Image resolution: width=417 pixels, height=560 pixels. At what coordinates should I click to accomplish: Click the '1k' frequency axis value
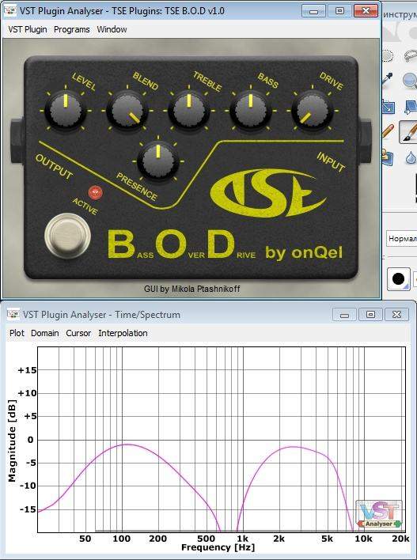pyautogui.click(x=243, y=539)
